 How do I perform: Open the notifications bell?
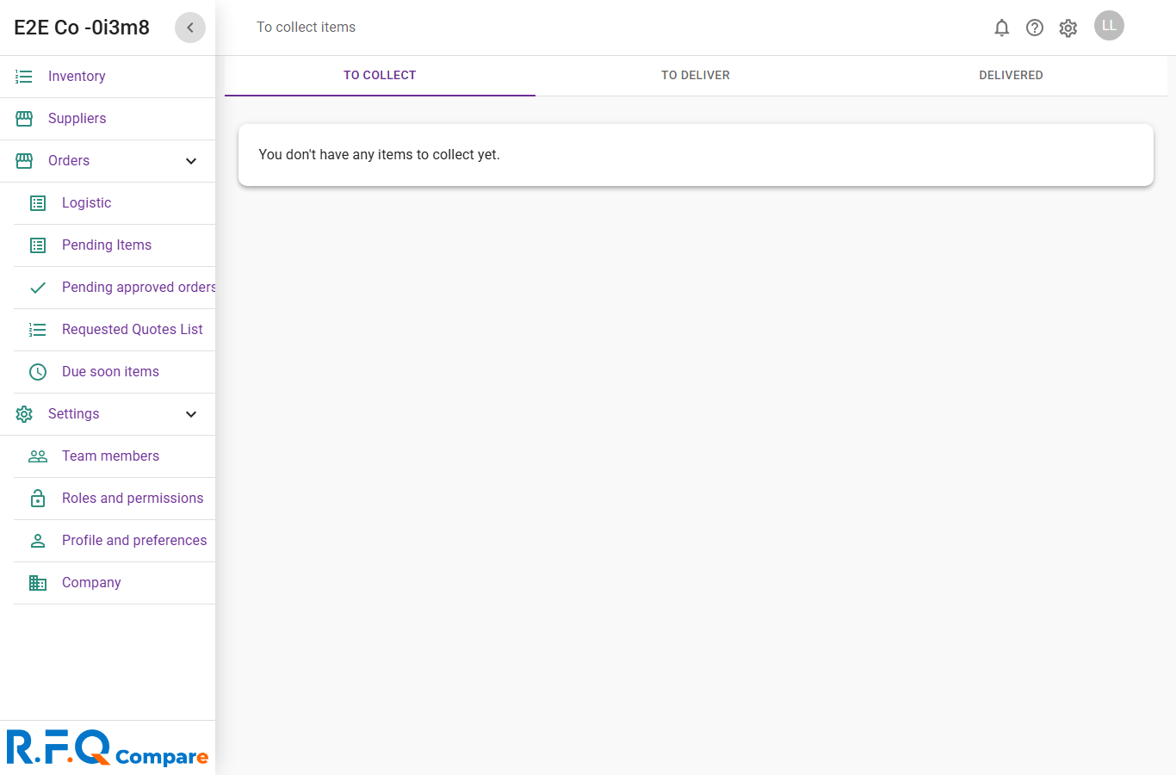tap(1001, 28)
